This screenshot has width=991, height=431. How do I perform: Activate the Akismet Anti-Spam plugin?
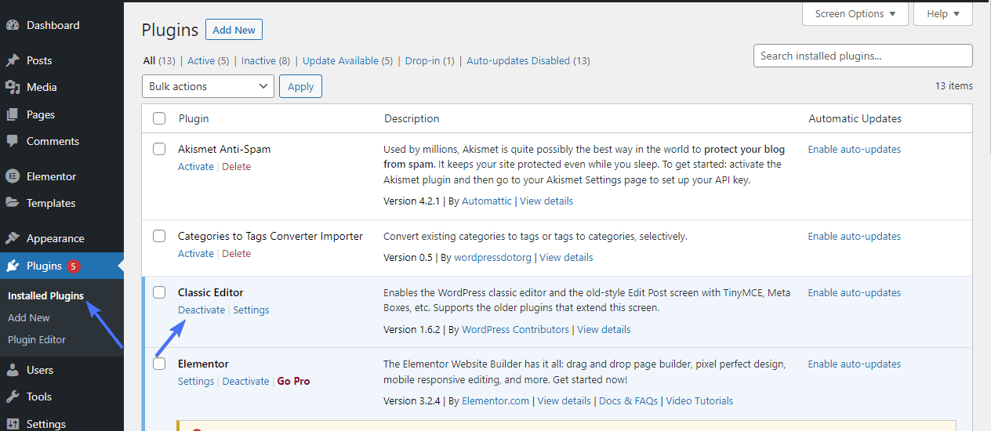[196, 166]
